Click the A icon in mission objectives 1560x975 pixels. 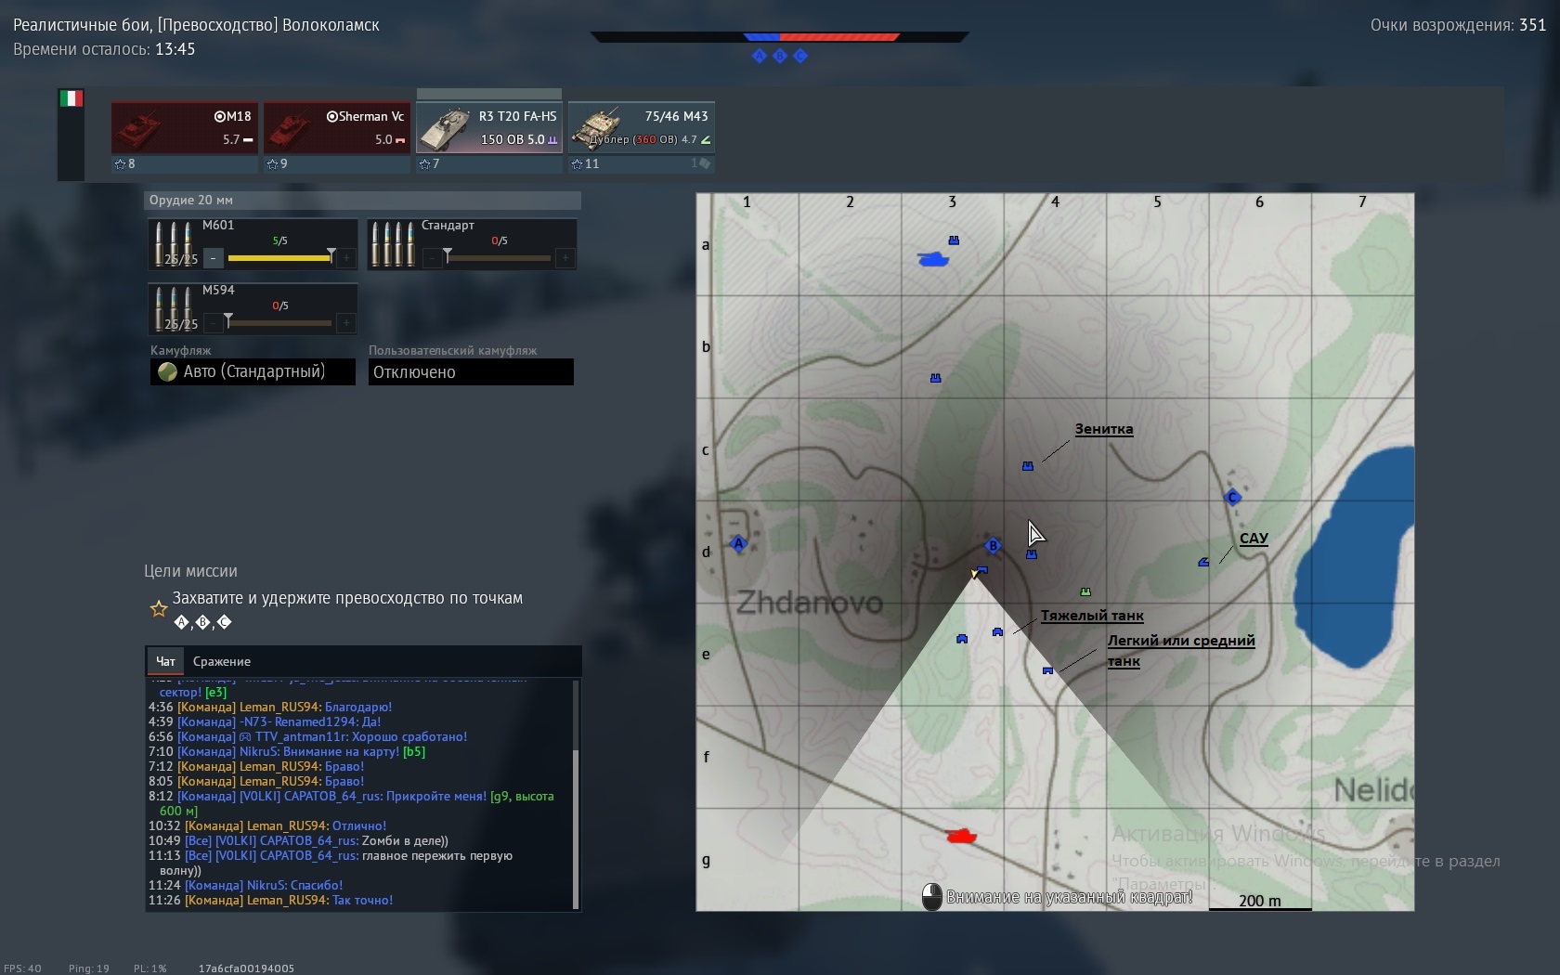tap(181, 622)
